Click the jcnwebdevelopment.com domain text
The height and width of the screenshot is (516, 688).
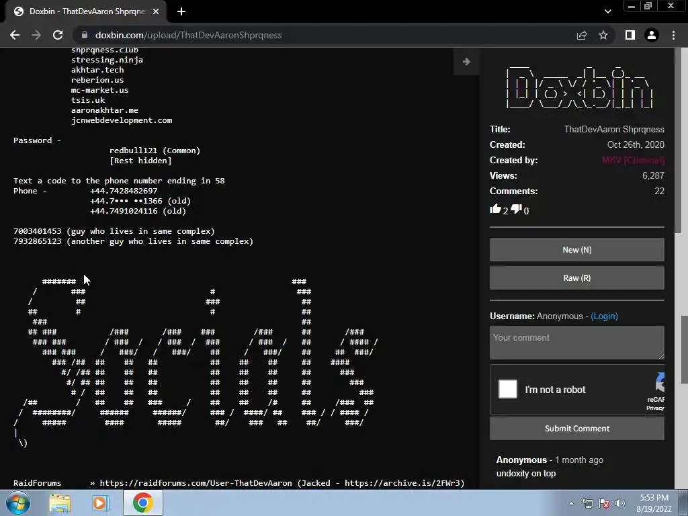tap(122, 120)
